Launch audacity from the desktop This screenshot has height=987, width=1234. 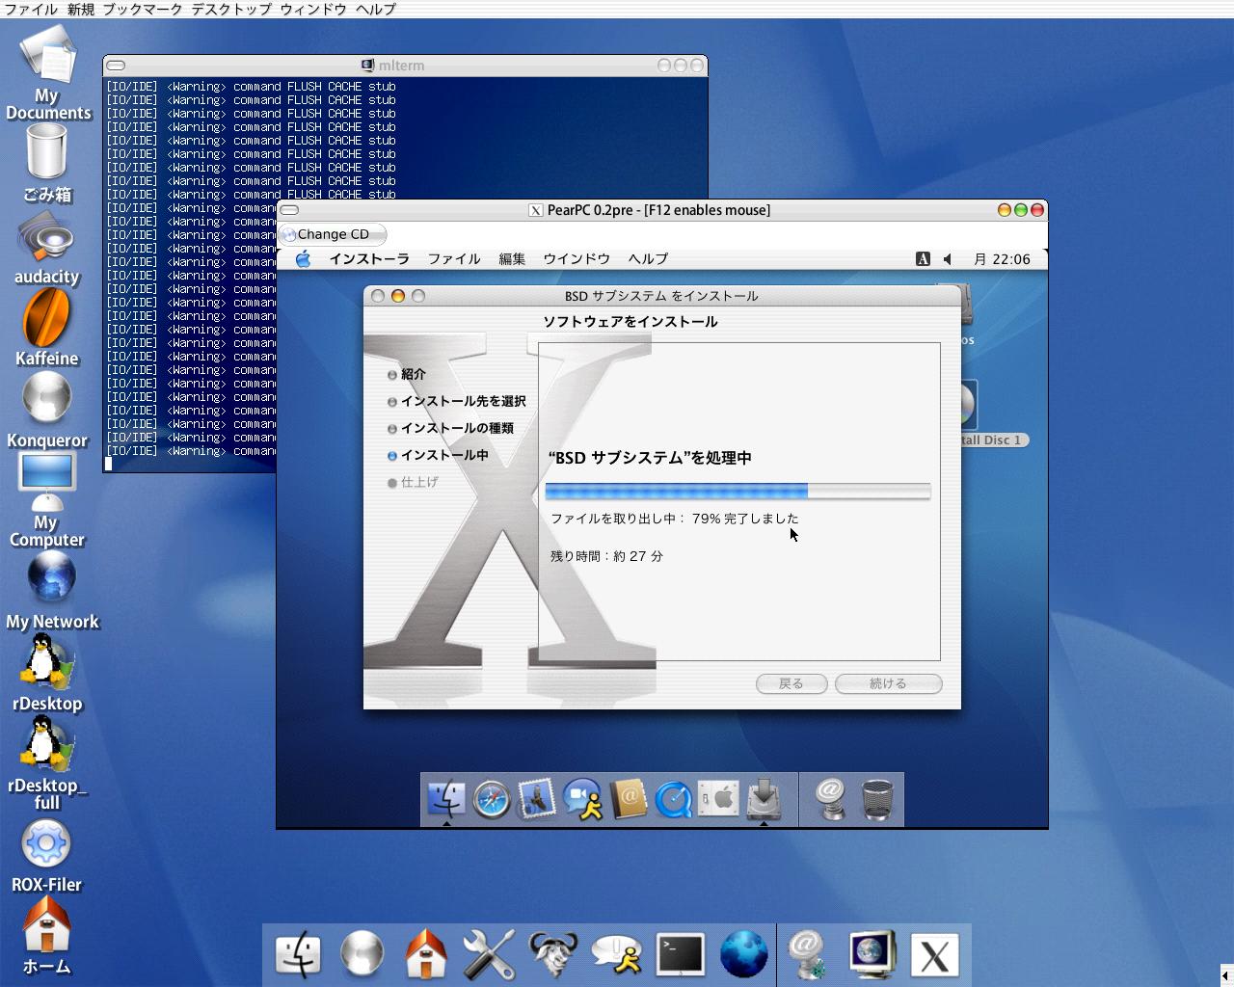tap(46, 239)
